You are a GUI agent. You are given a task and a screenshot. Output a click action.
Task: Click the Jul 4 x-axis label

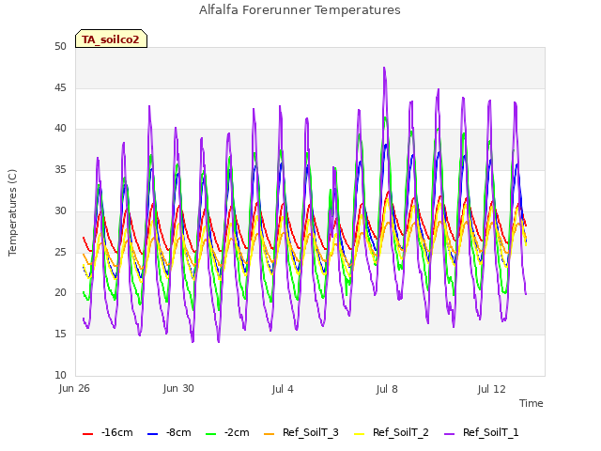(x=283, y=389)
